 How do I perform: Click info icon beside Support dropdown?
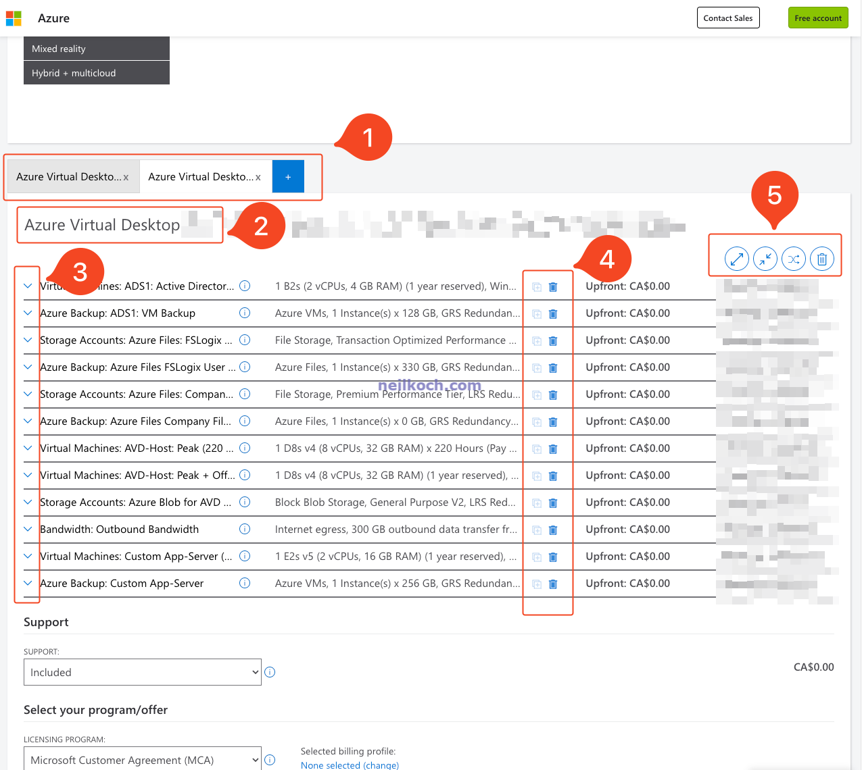point(270,672)
